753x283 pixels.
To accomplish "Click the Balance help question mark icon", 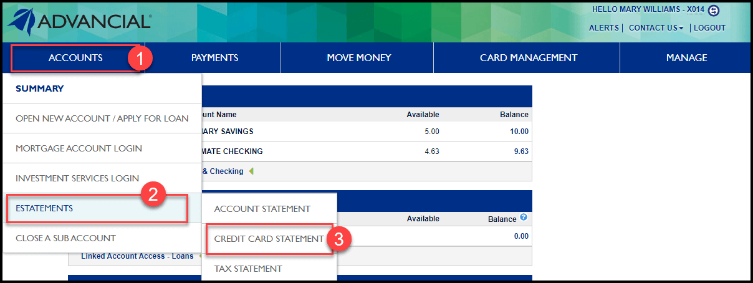I will (524, 218).
